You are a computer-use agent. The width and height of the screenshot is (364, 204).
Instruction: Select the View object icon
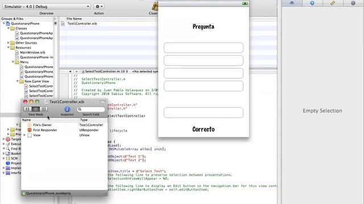coord(30,135)
